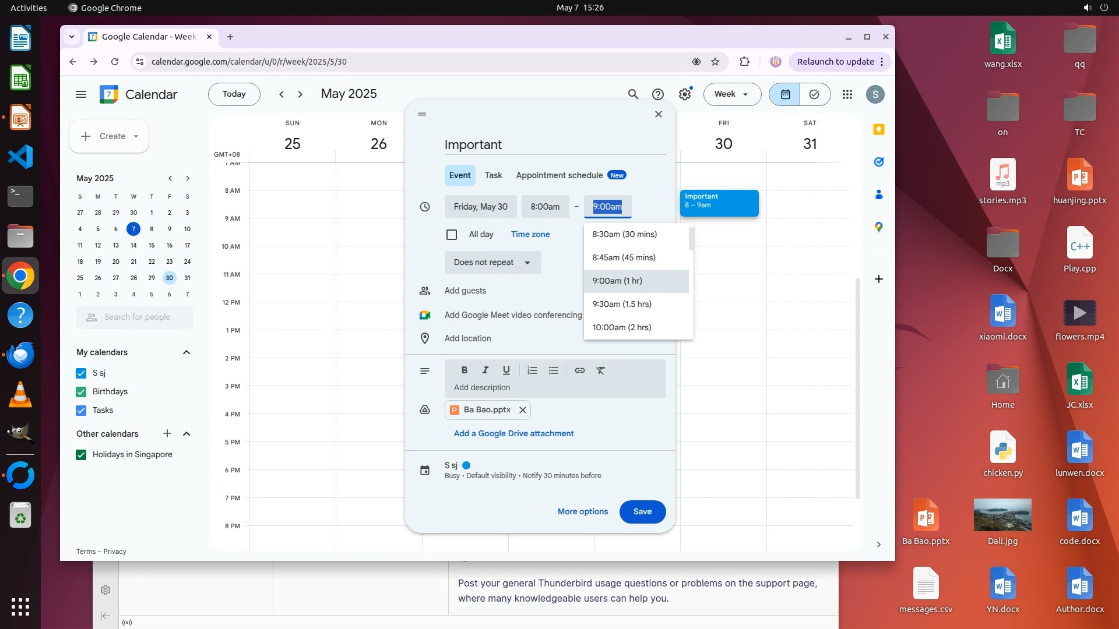Select 9:30am (1.5 hrs) end time
Image resolution: width=1119 pixels, height=629 pixels.
(622, 304)
